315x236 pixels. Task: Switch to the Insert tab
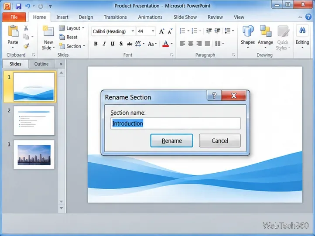pyautogui.click(x=62, y=17)
